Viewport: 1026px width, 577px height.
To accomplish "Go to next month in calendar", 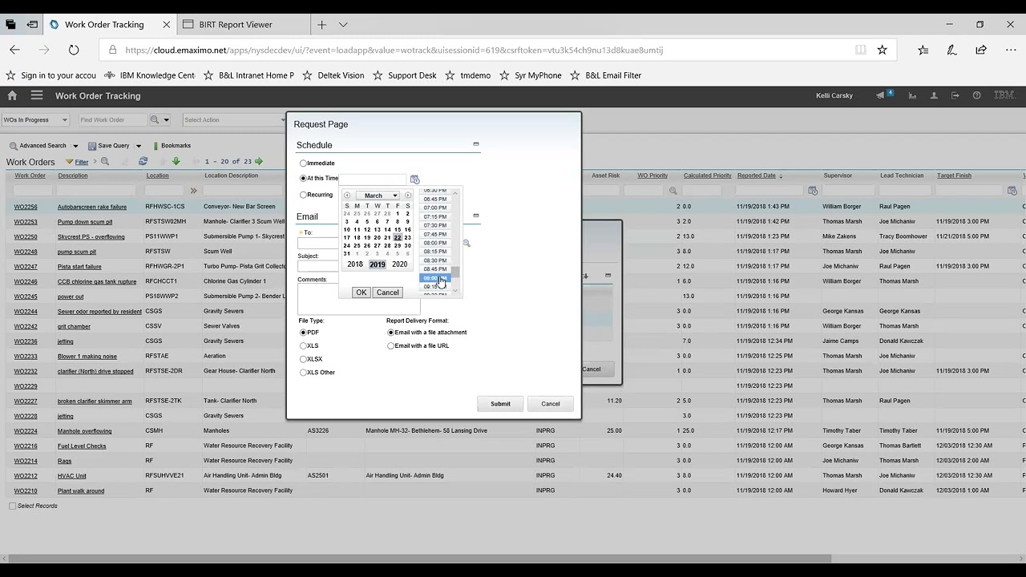I will pyautogui.click(x=407, y=196).
